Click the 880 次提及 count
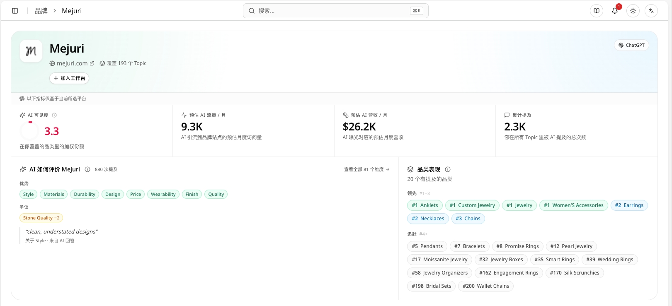 (x=106, y=169)
